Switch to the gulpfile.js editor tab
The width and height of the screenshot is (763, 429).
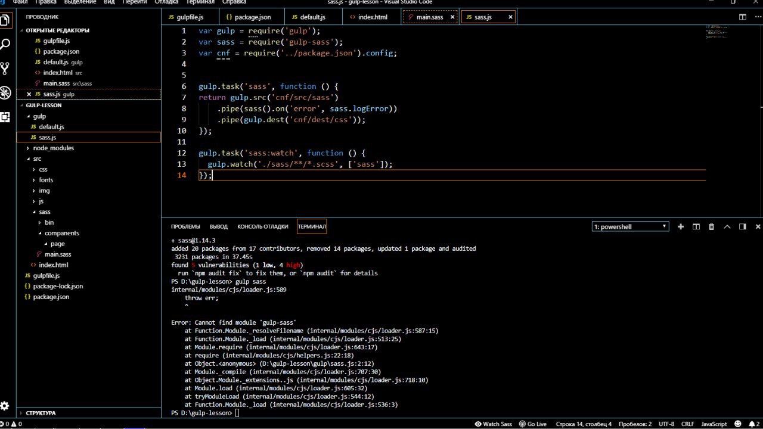[x=190, y=17]
